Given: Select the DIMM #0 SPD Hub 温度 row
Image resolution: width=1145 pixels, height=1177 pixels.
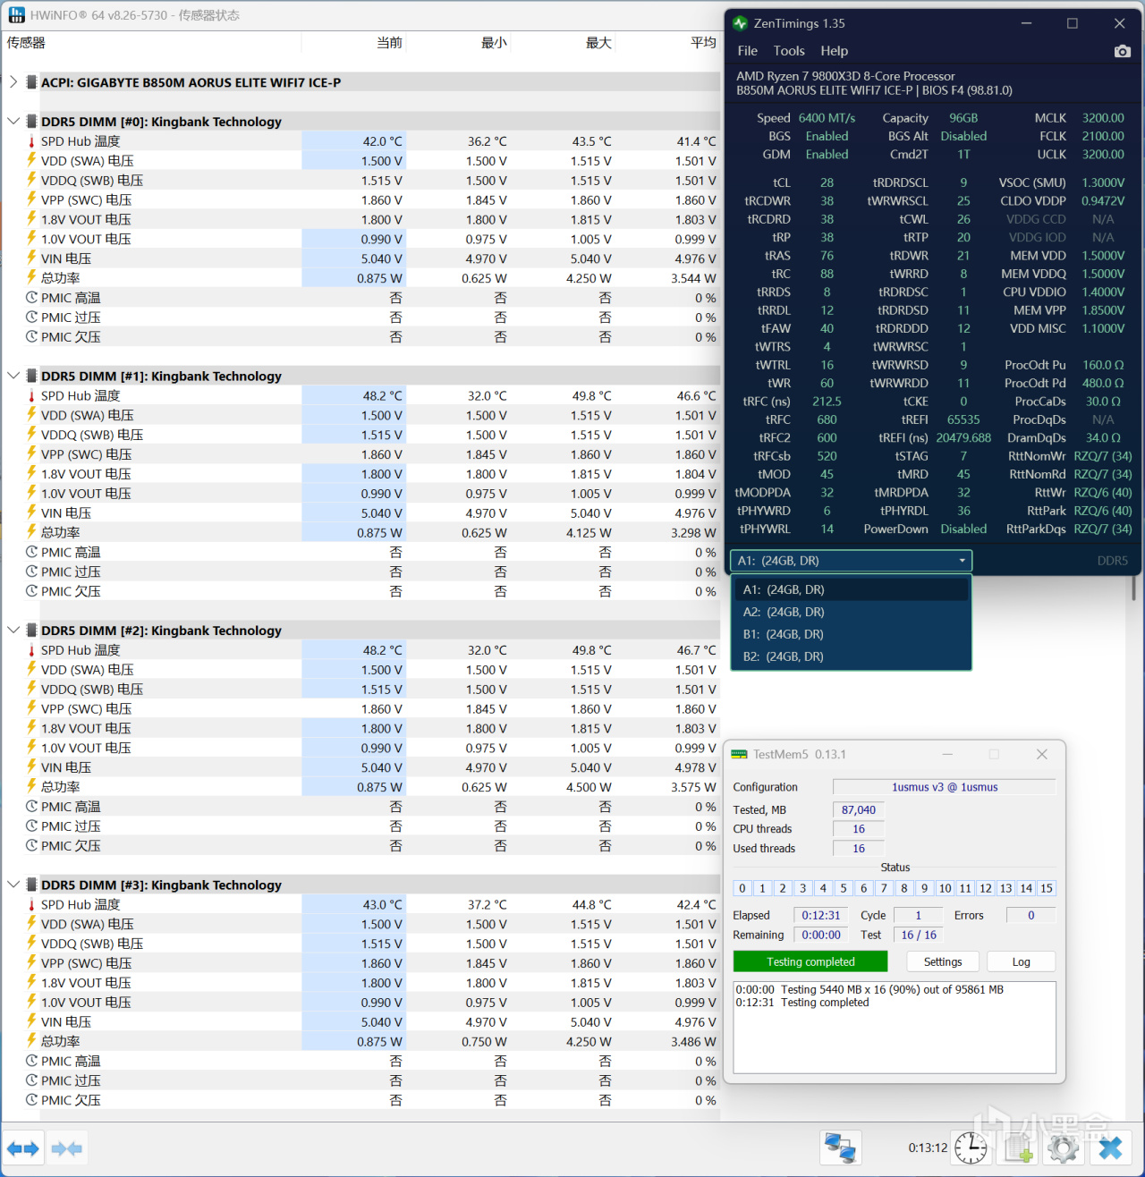Looking at the screenshot, I should [372, 141].
